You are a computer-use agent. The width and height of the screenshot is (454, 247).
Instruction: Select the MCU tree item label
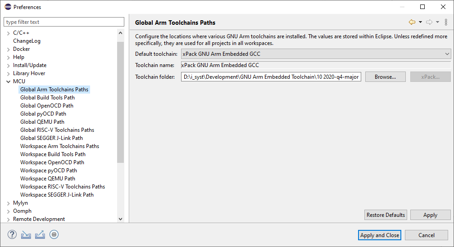pyautogui.click(x=19, y=81)
